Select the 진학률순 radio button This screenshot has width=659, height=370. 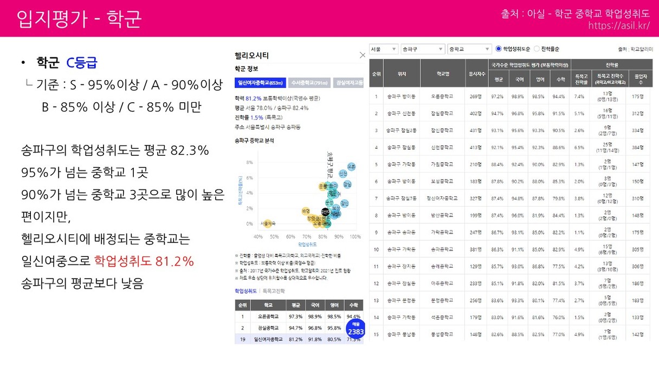coord(537,49)
